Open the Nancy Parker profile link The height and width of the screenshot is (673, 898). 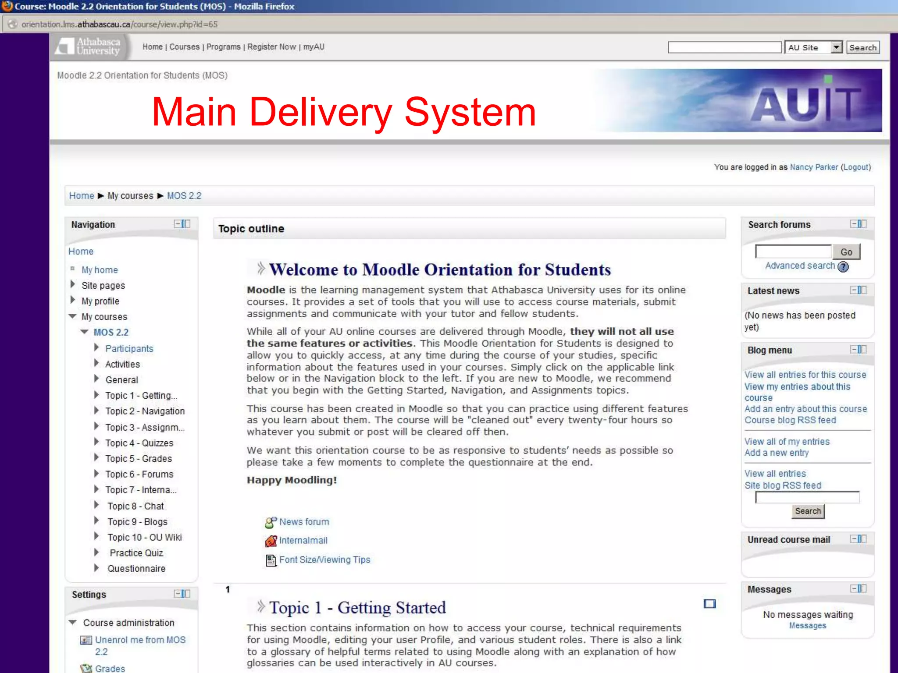click(814, 167)
